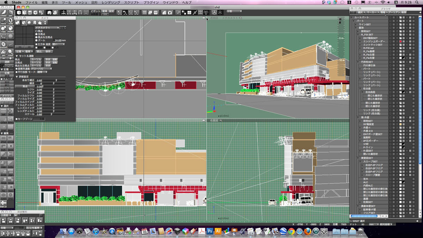This screenshot has width=423, height=238.
Task: Toggle the 平行投影 checkbox
Action: [x=17, y=72]
